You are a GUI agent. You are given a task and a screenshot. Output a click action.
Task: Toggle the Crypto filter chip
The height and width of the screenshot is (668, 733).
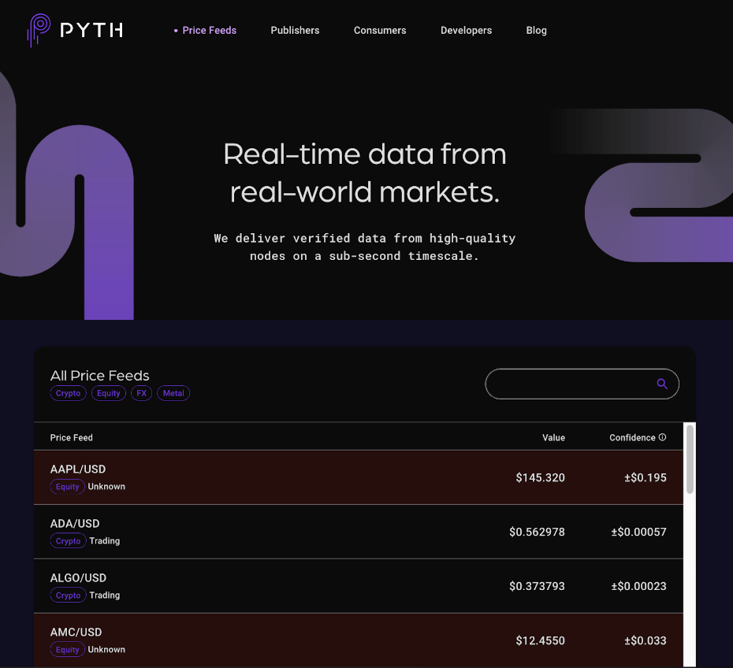68,393
